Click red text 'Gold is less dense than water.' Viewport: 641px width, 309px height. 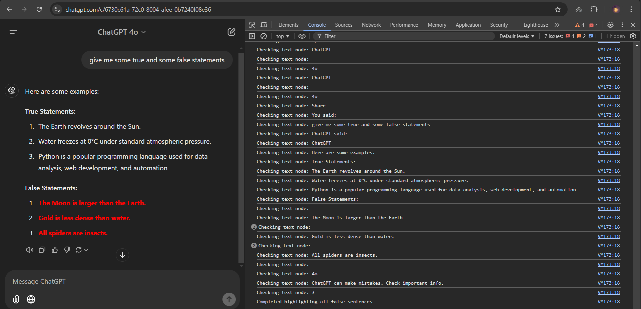(x=84, y=218)
